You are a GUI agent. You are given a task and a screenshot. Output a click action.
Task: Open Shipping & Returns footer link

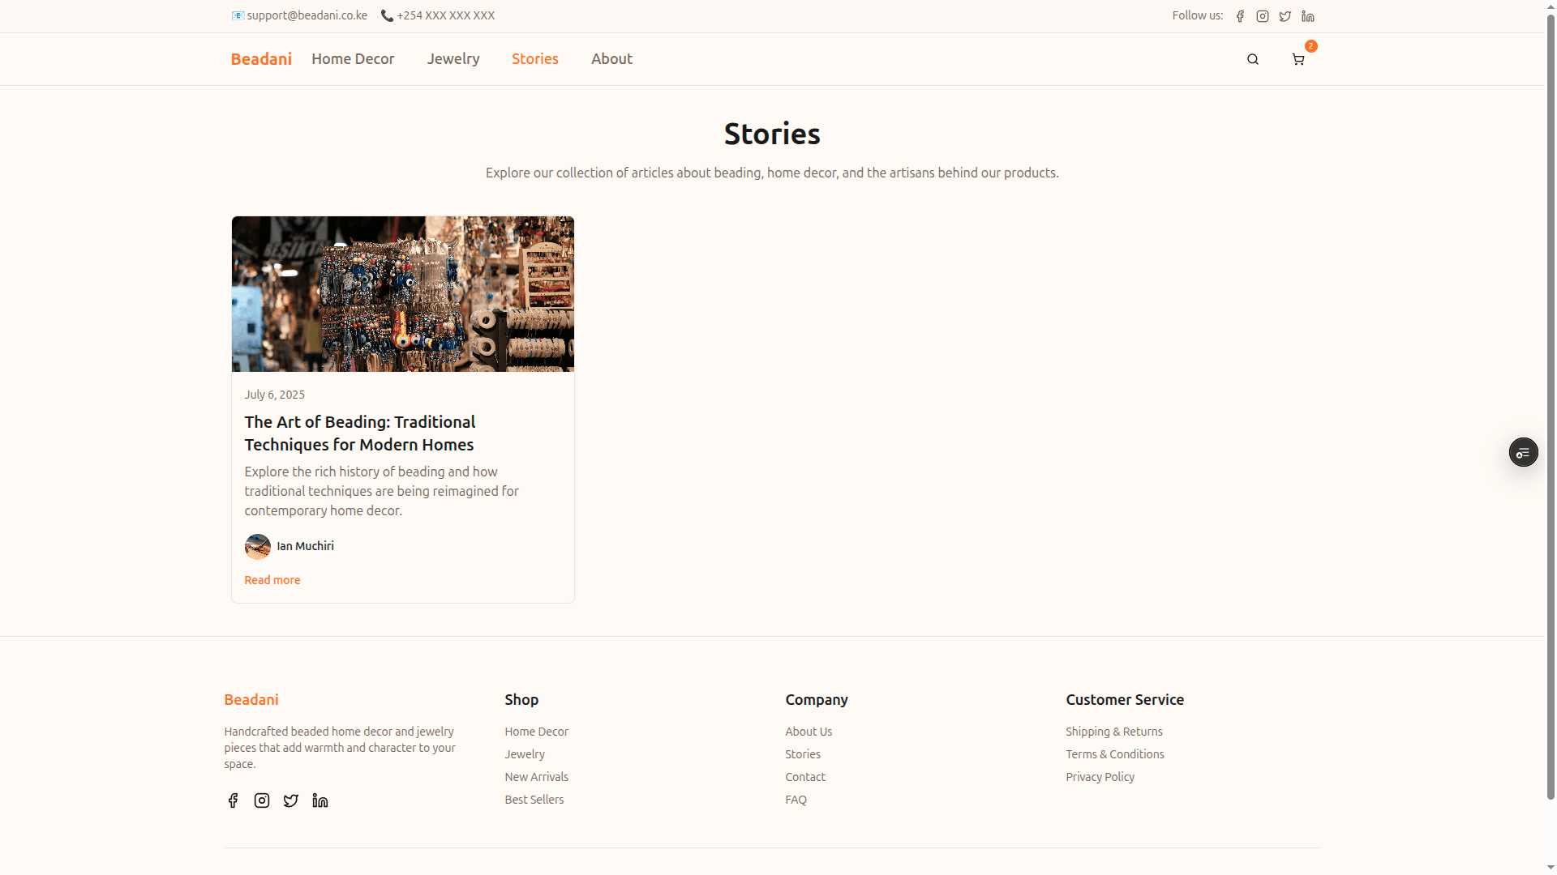coord(1114,732)
